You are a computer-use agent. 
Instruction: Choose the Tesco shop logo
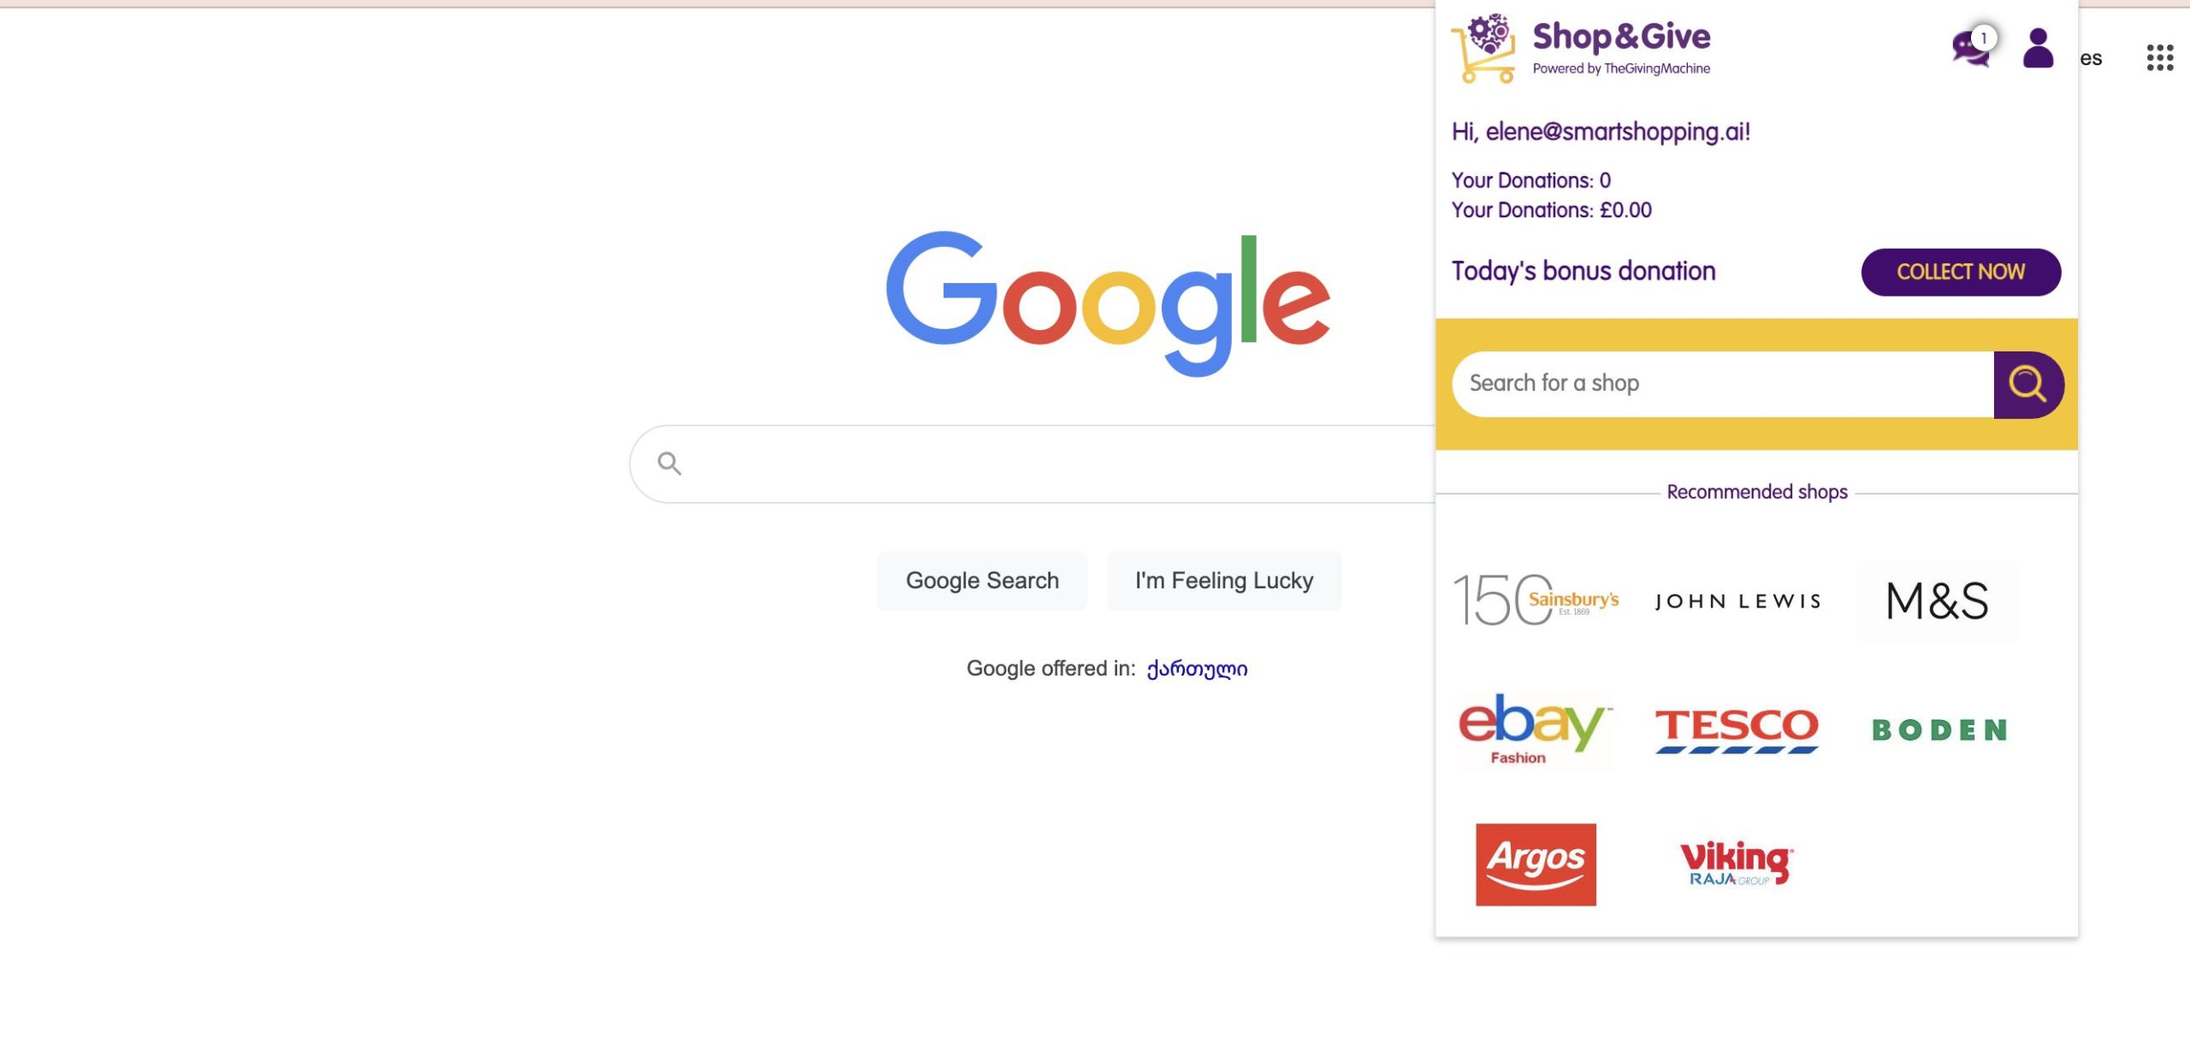pyautogui.click(x=1737, y=729)
